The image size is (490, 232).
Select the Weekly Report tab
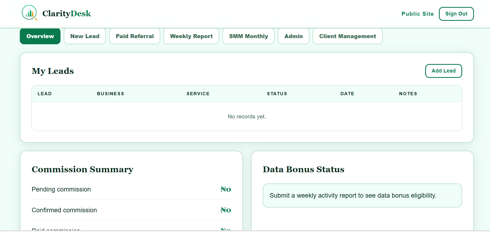[191, 36]
